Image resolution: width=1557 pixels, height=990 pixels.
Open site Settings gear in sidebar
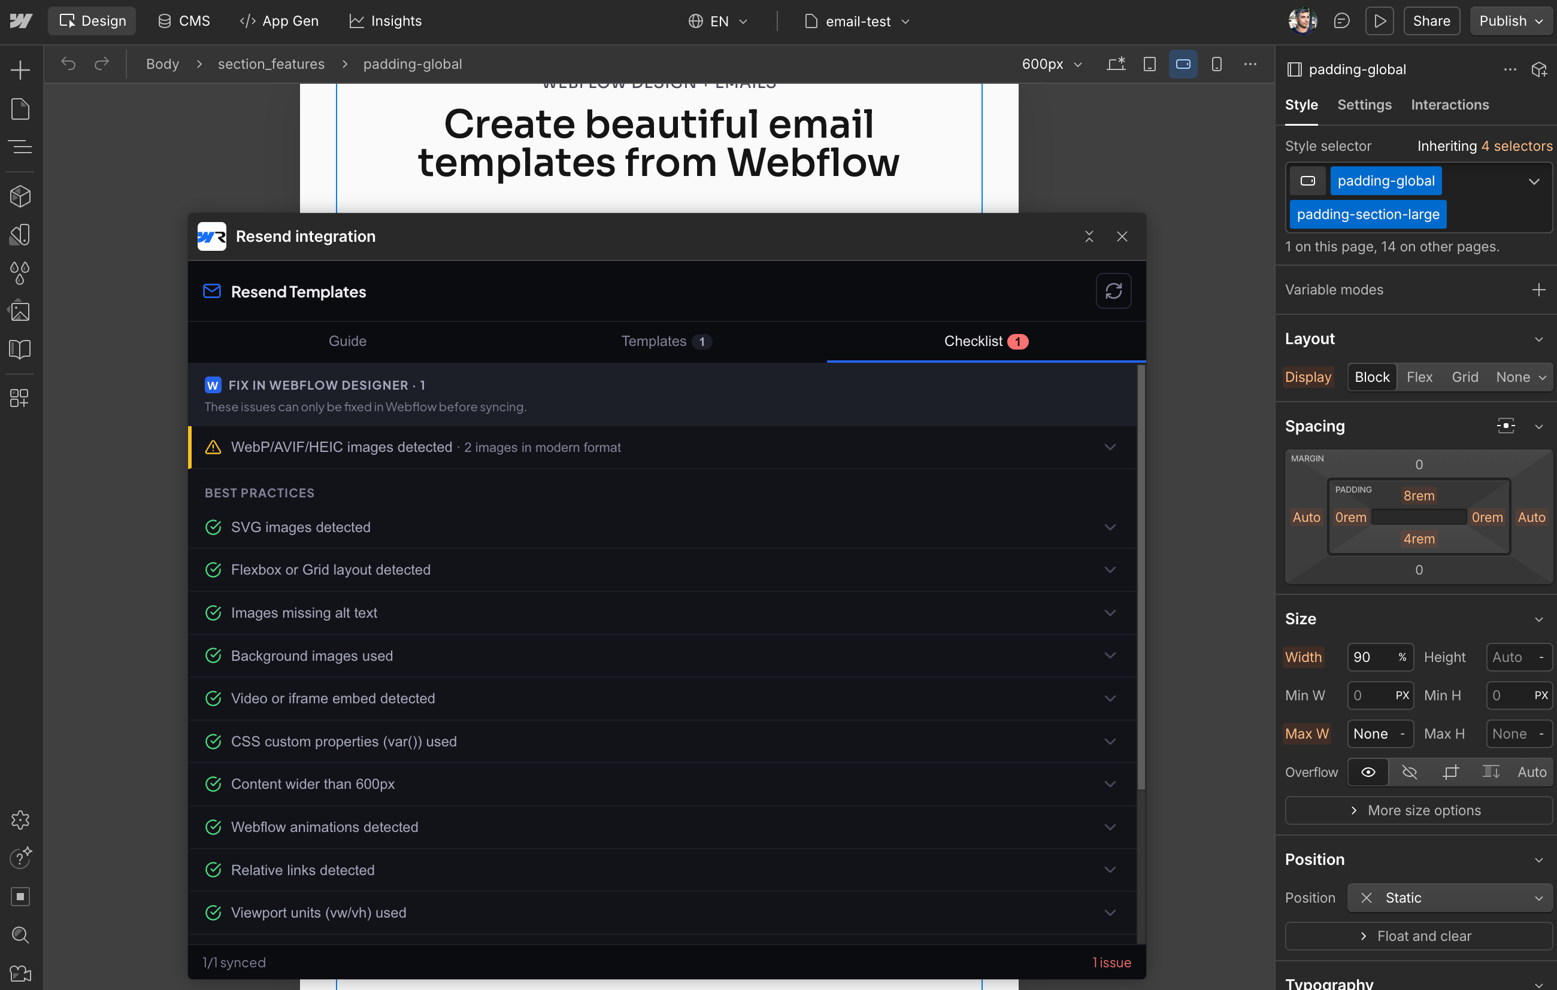coord(21,819)
